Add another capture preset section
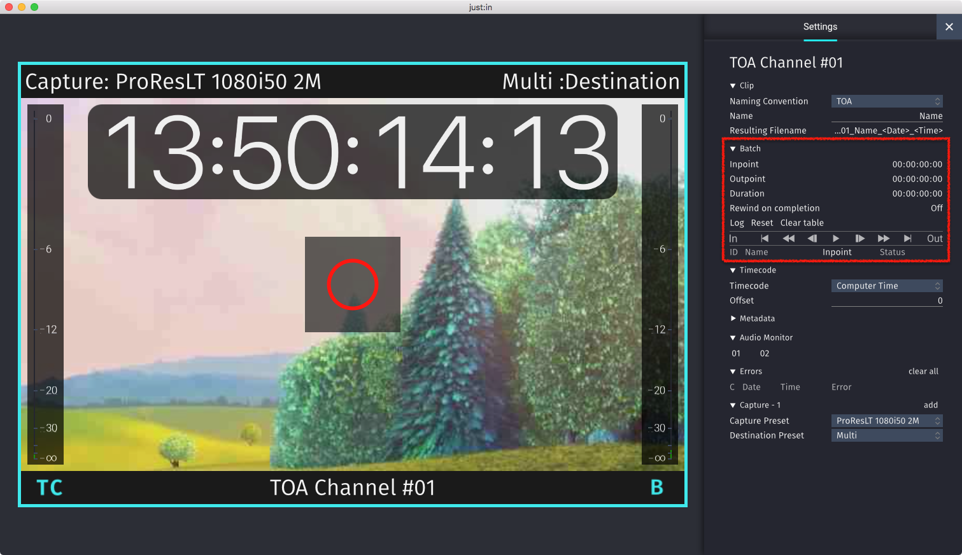 point(931,405)
